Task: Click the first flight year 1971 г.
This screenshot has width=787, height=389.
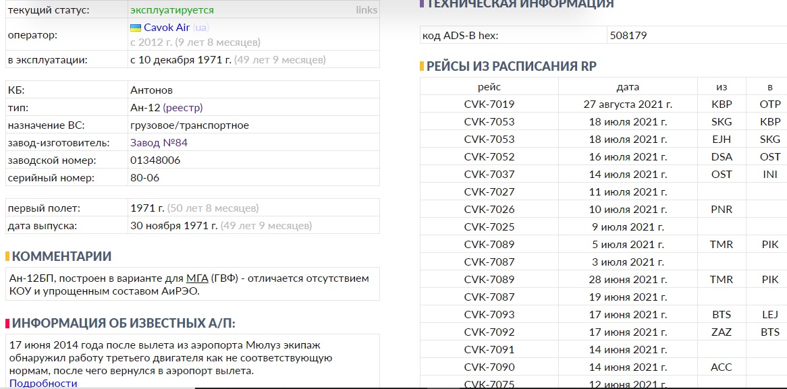Action: pos(147,208)
